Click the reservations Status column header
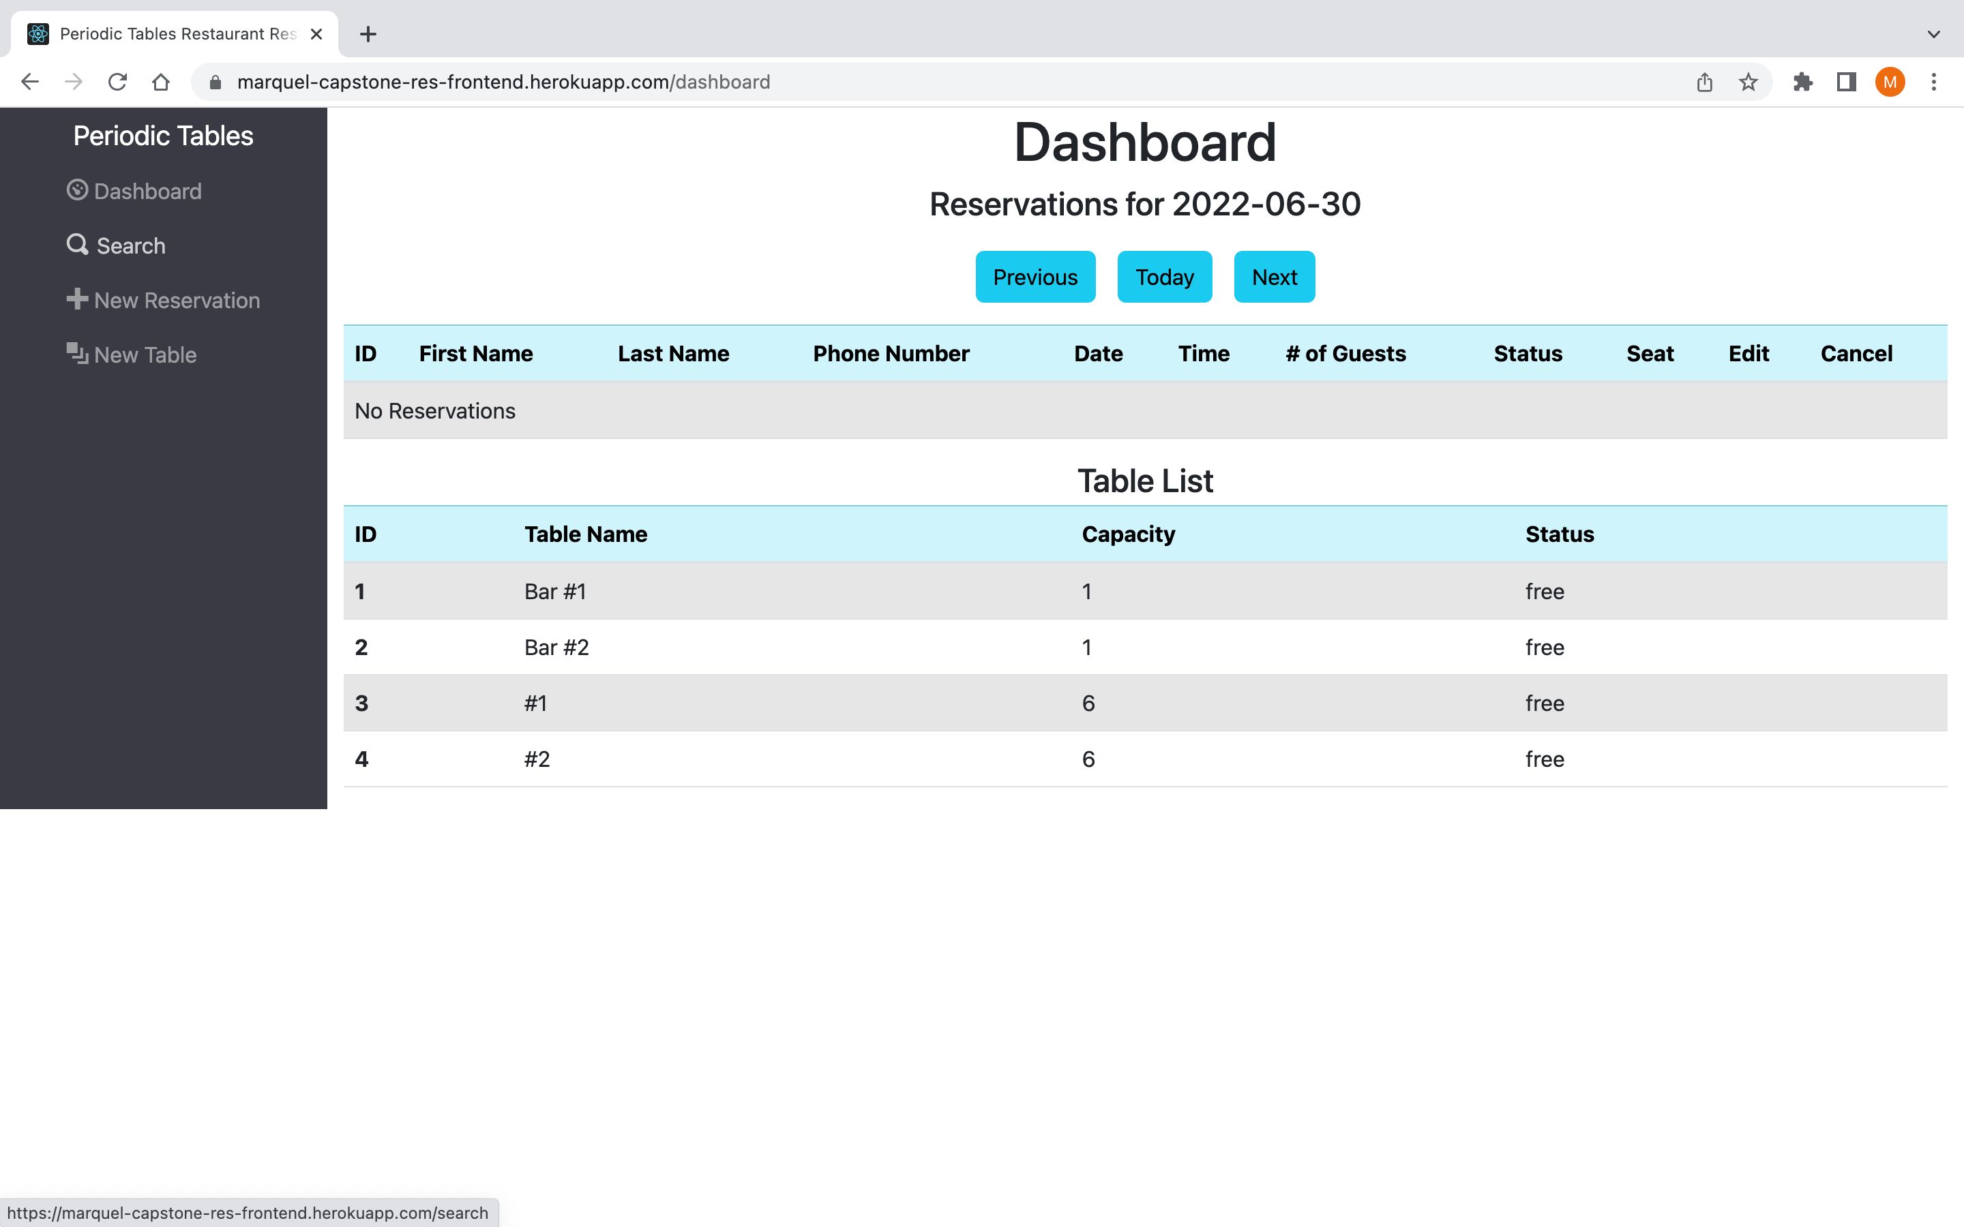This screenshot has height=1227, width=1964. coord(1528,354)
